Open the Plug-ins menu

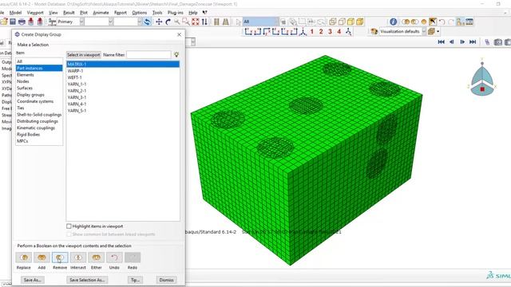coord(176,13)
